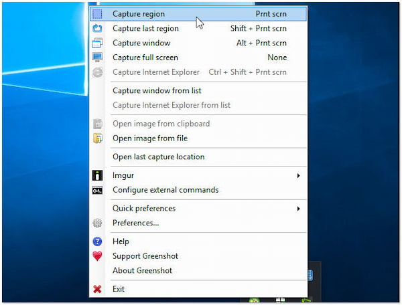The height and width of the screenshot is (305, 402).
Task: Expand the Quick preferences submenu arrow
Action: click(x=298, y=209)
